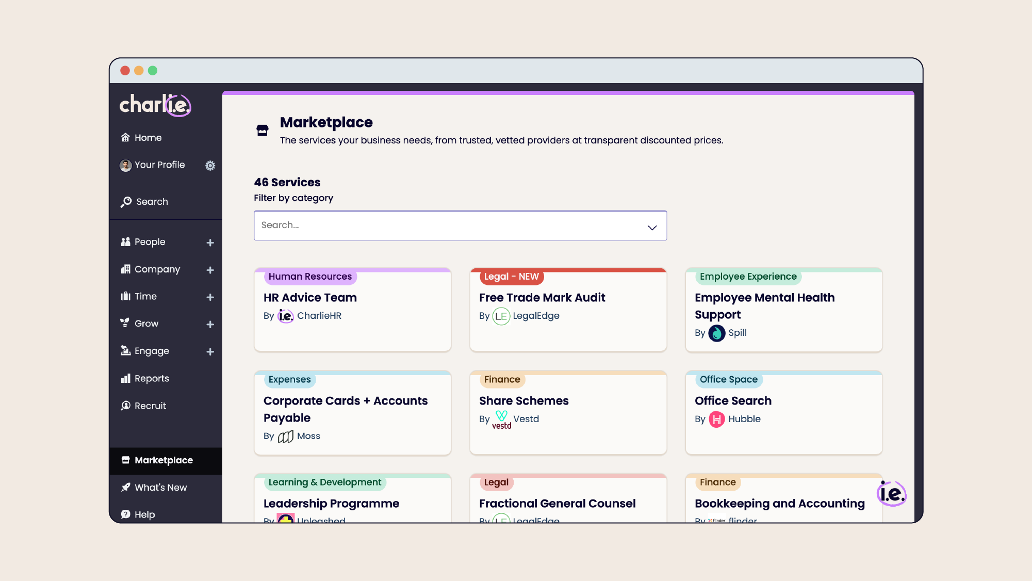Click the Hubble provider logo
1032x581 pixels.
[x=716, y=419]
